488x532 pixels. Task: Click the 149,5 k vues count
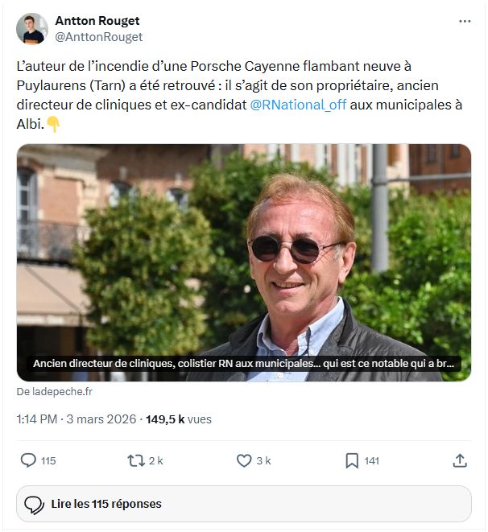pyautogui.click(x=179, y=419)
